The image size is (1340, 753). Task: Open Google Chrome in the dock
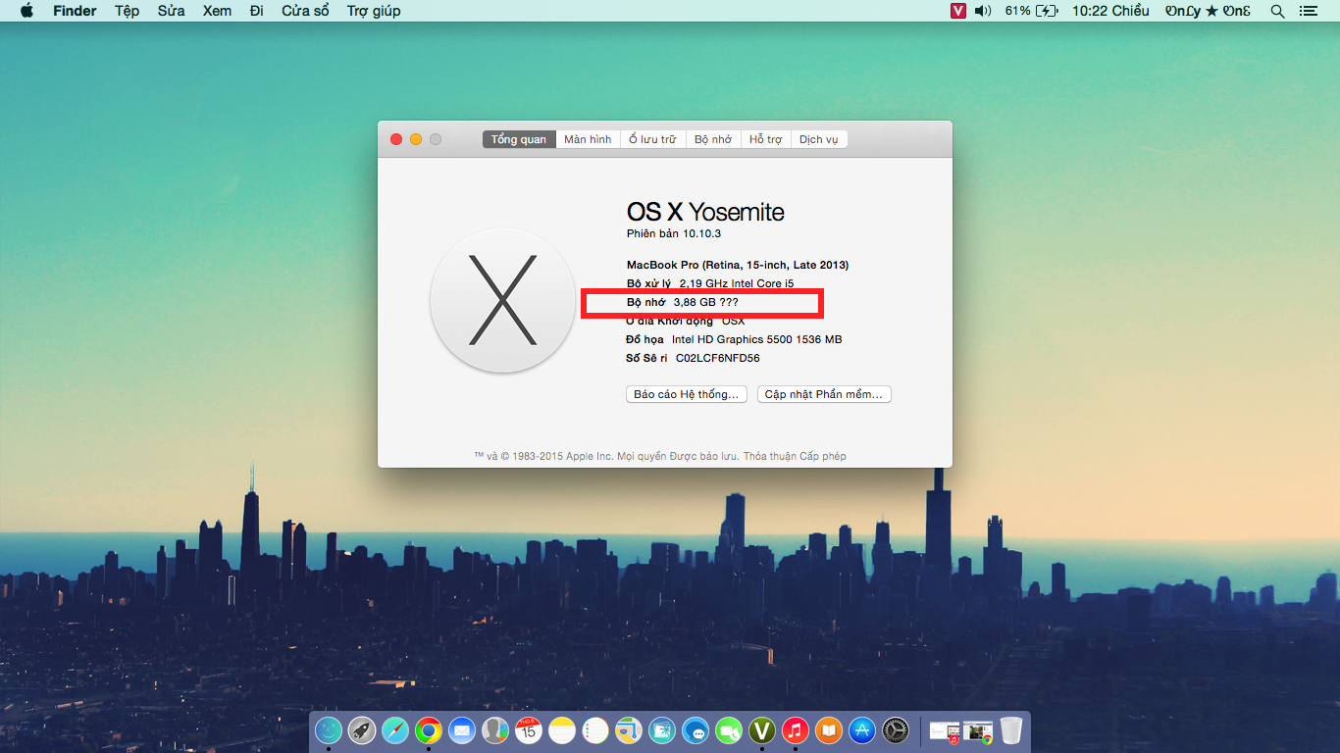(428, 730)
